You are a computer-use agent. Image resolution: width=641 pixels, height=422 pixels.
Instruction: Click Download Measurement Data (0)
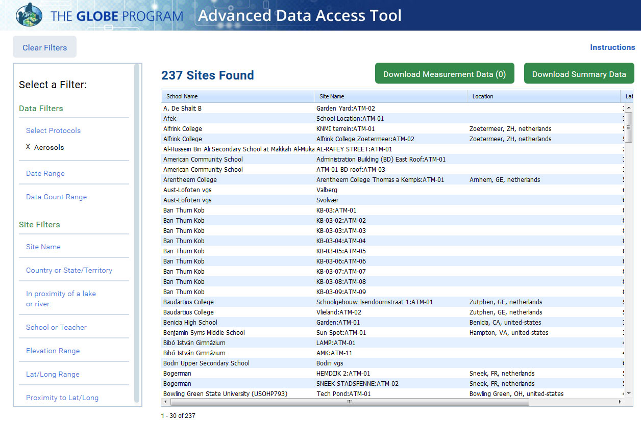pyautogui.click(x=444, y=73)
